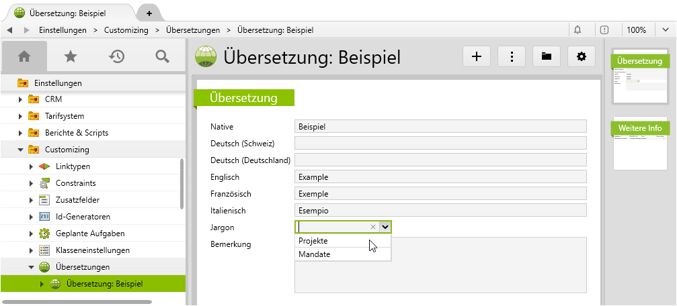Open the home navigation tab
The width and height of the screenshot is (677, 306).
coord(24,57)
